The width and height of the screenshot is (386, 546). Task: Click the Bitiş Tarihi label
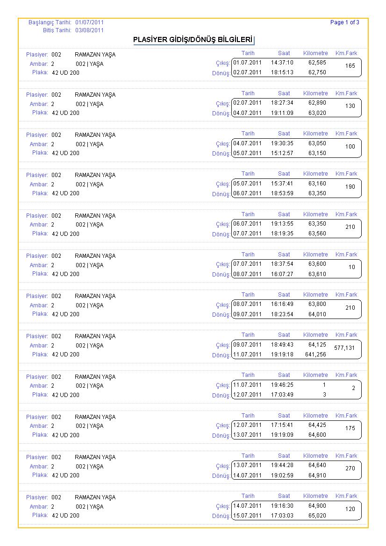(57, 30)
